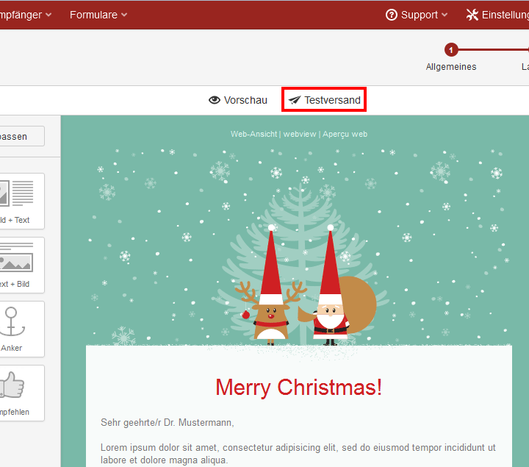Open the Formulare menu
The image size is (529, 467).
(x=98, y=15)
